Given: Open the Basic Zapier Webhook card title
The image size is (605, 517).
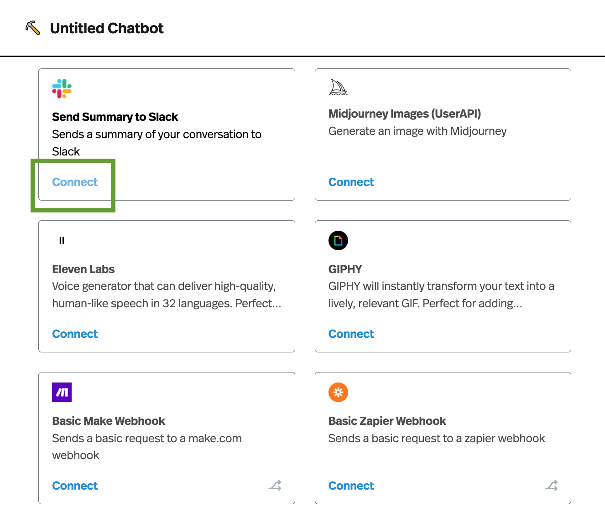Looking at the screenshot, I should pyautogui.click(x=387, y=421).
